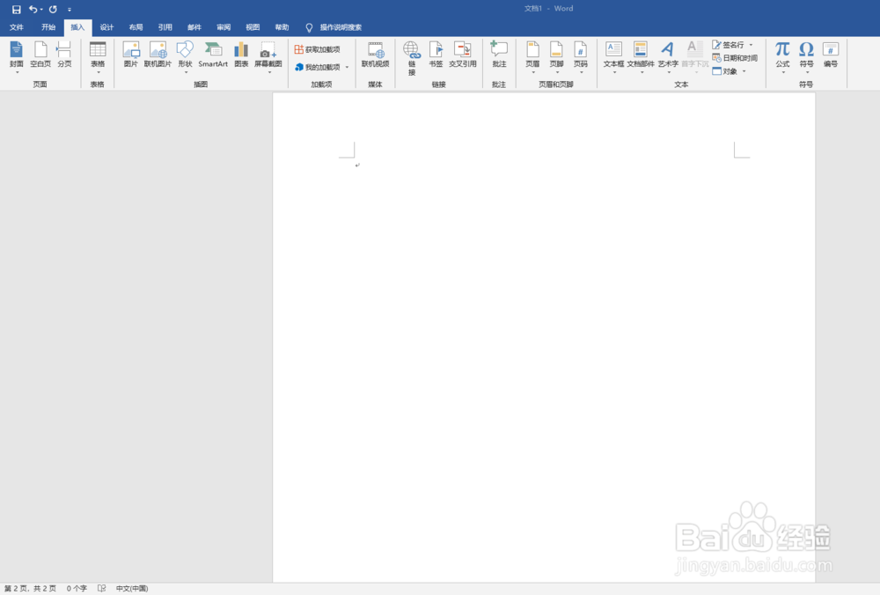Switch to the 视图 tab
This screenshot has height=595, width=880.
pos(253,27)
